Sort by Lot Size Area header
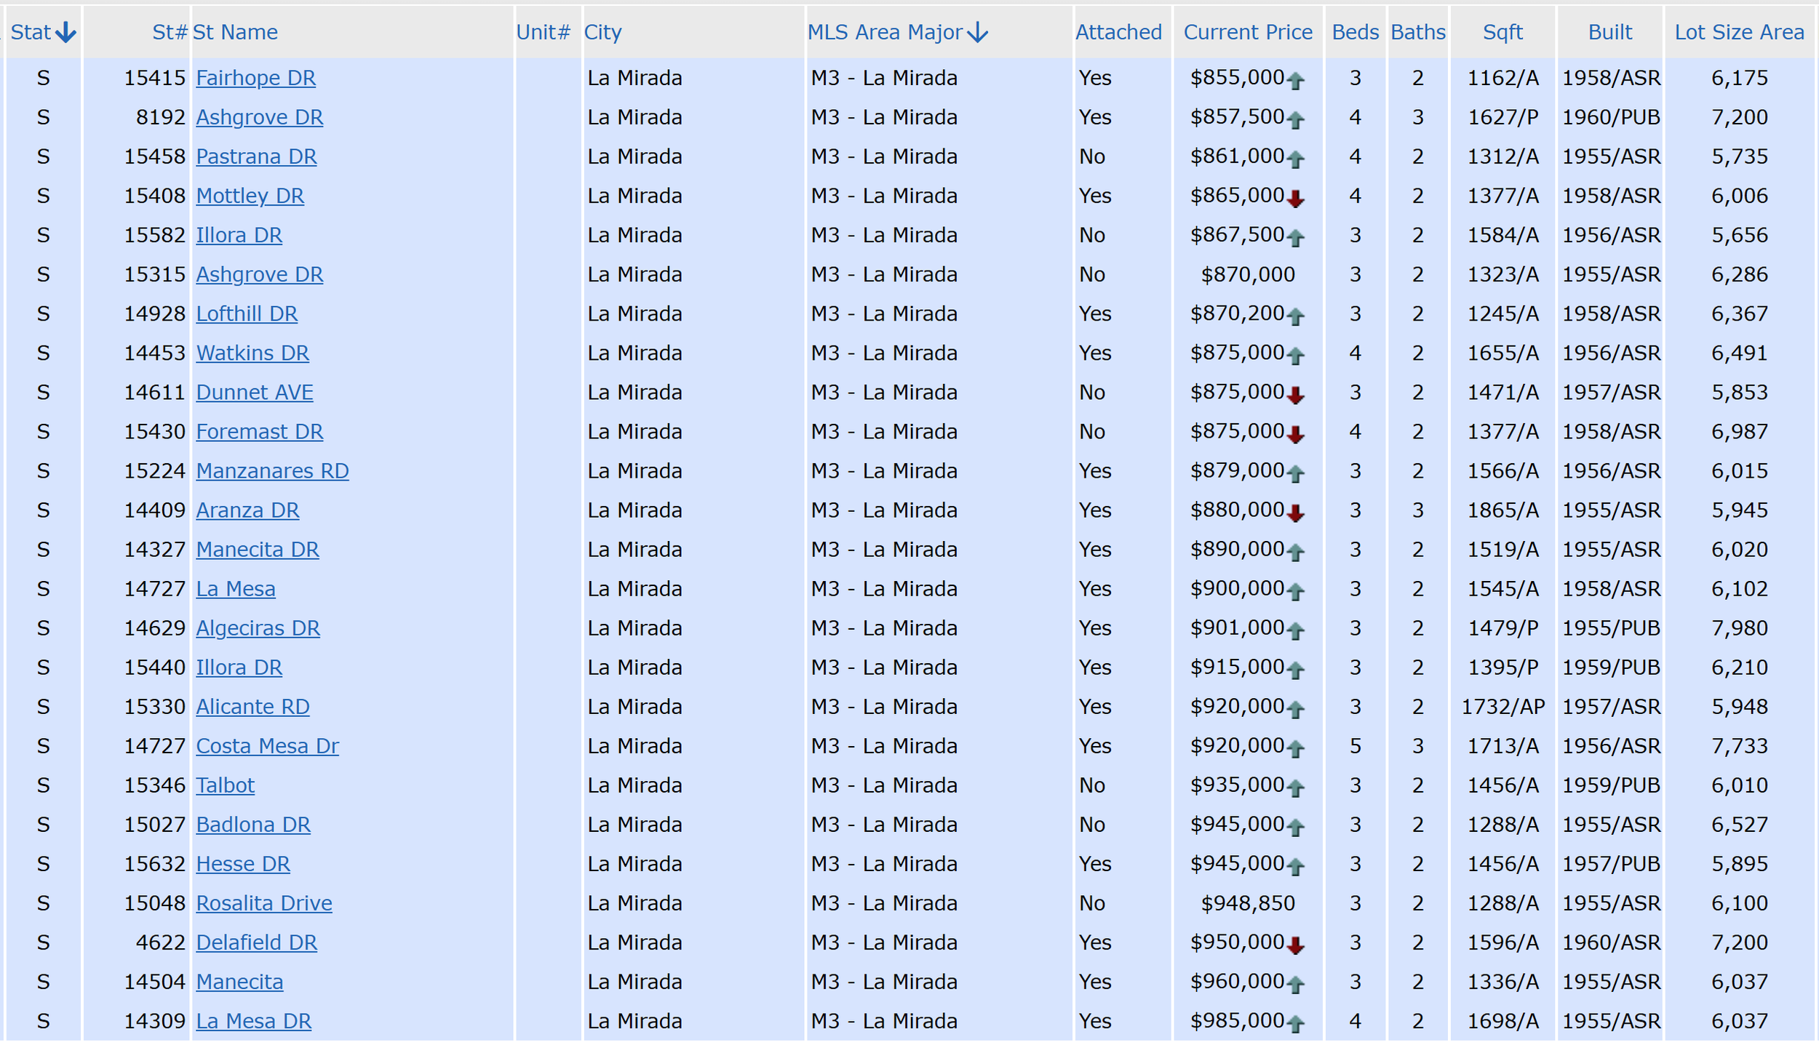 pyautogui.click(x=1739, y=32)
